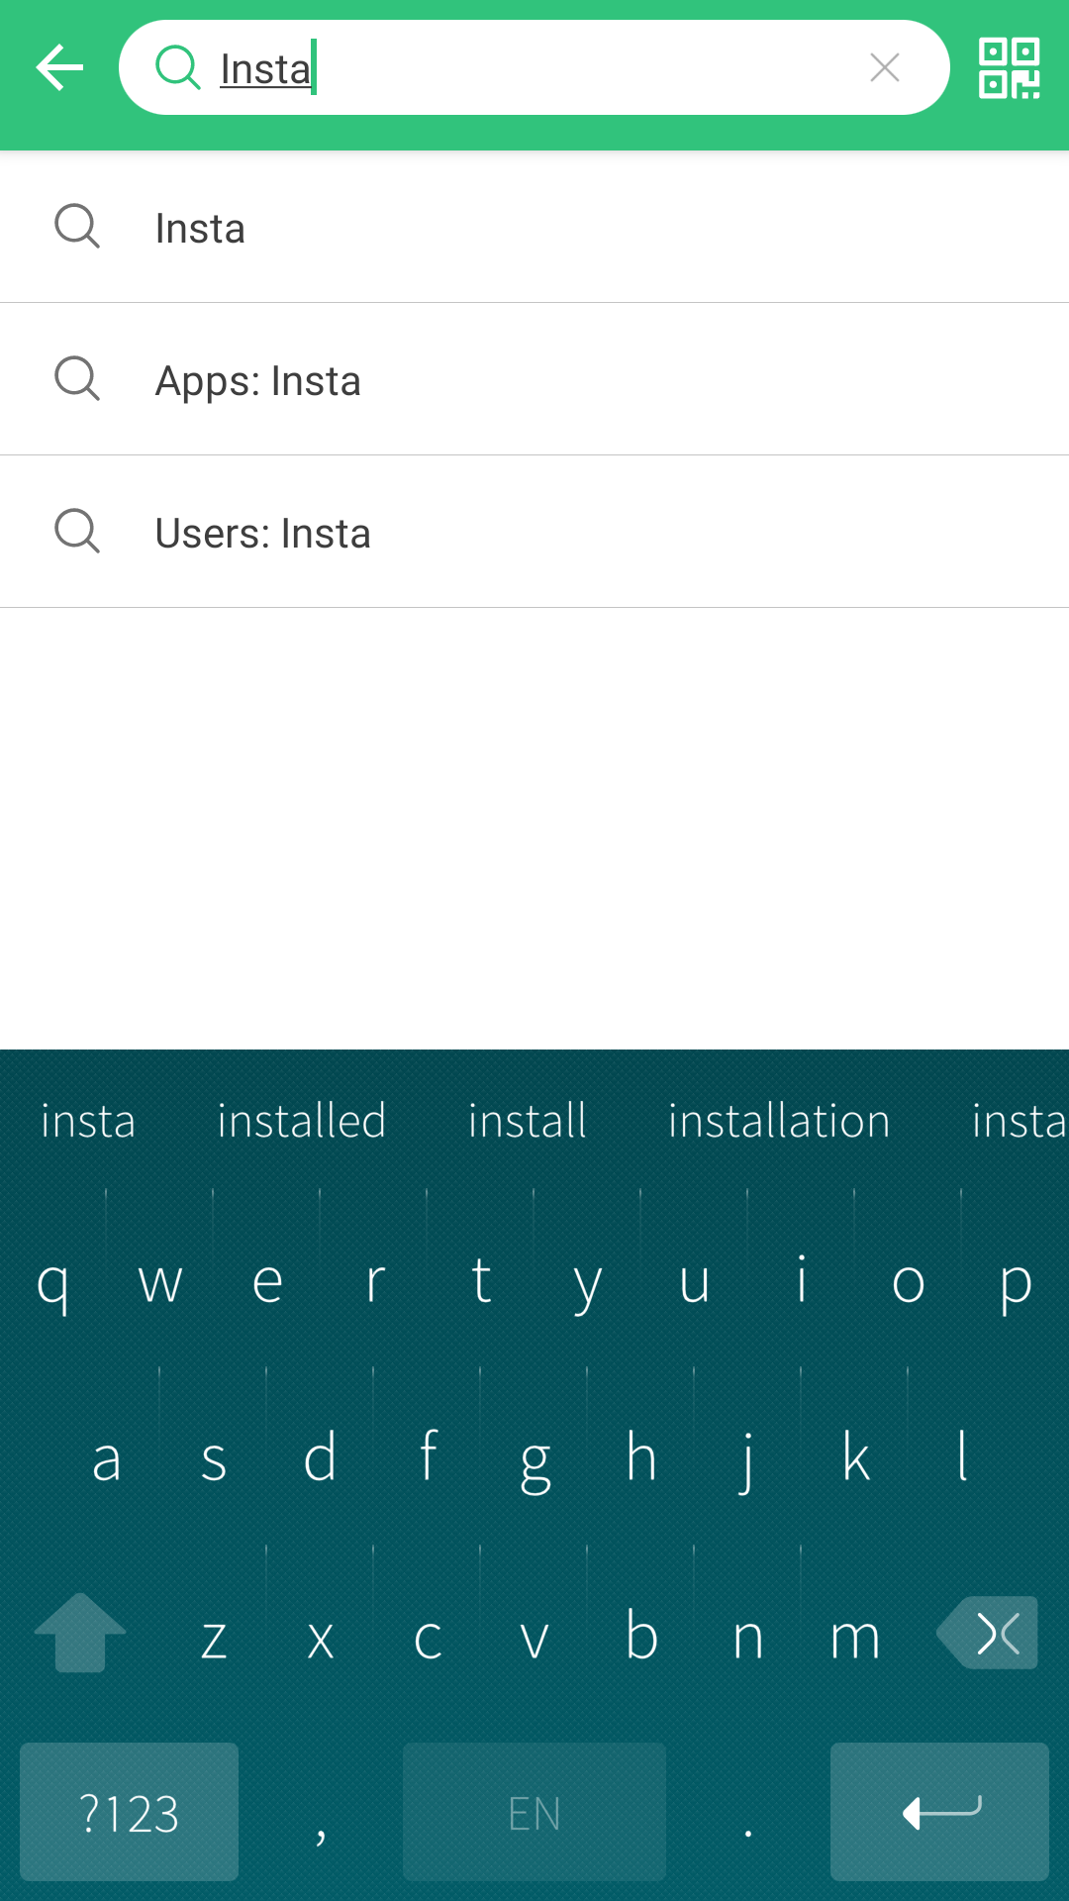Tap the green search magnifier icon
The image size is (1069, 1901).
point(178,68)
